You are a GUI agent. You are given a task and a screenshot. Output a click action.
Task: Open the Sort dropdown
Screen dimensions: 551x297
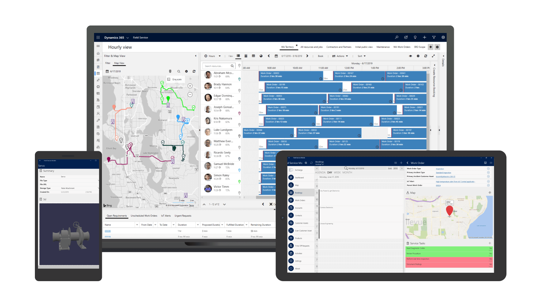(362, 56)
